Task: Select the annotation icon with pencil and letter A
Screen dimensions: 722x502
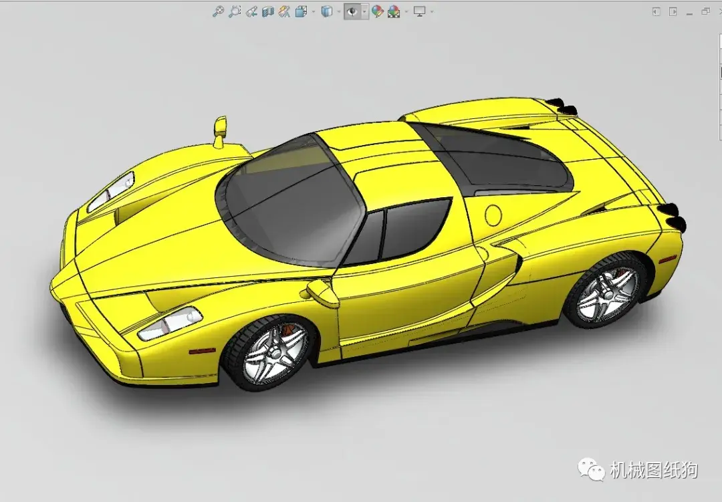Action: (x=283, y=11)
